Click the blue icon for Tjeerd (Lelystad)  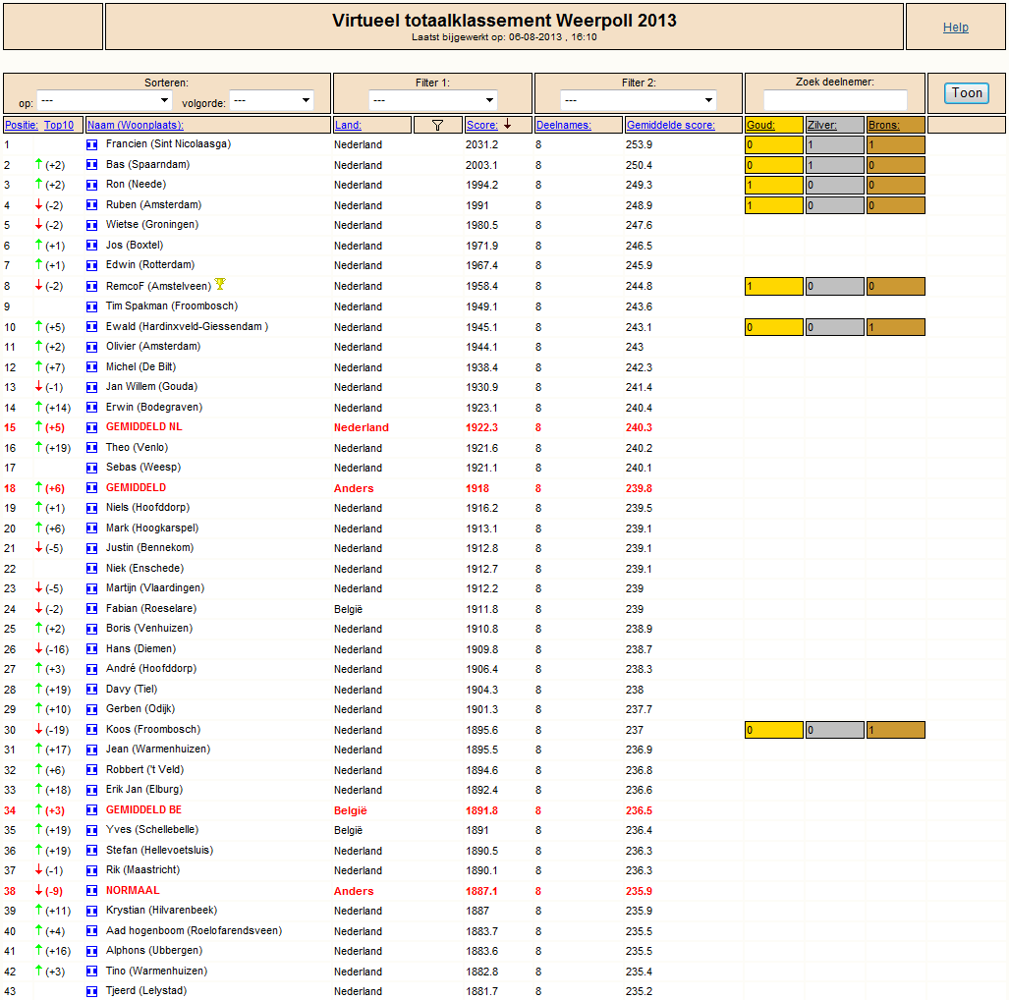92,991
